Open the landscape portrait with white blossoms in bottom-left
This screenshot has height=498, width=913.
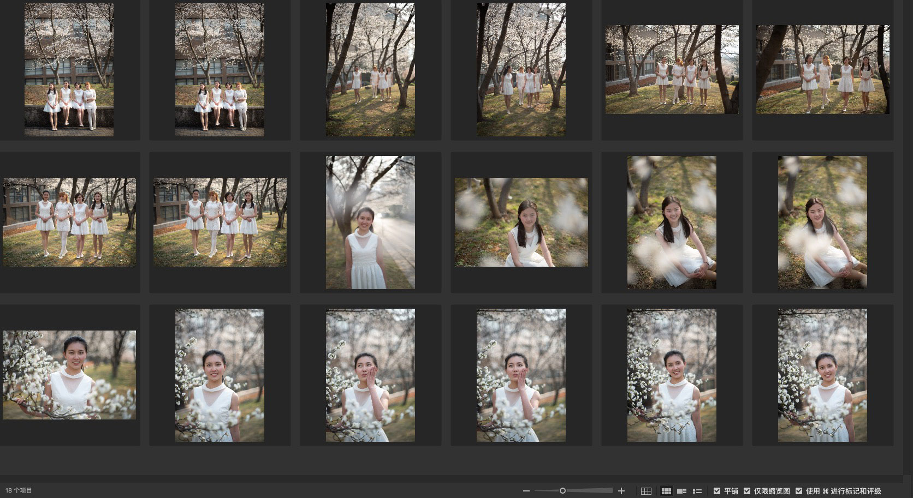click(69, 375)
